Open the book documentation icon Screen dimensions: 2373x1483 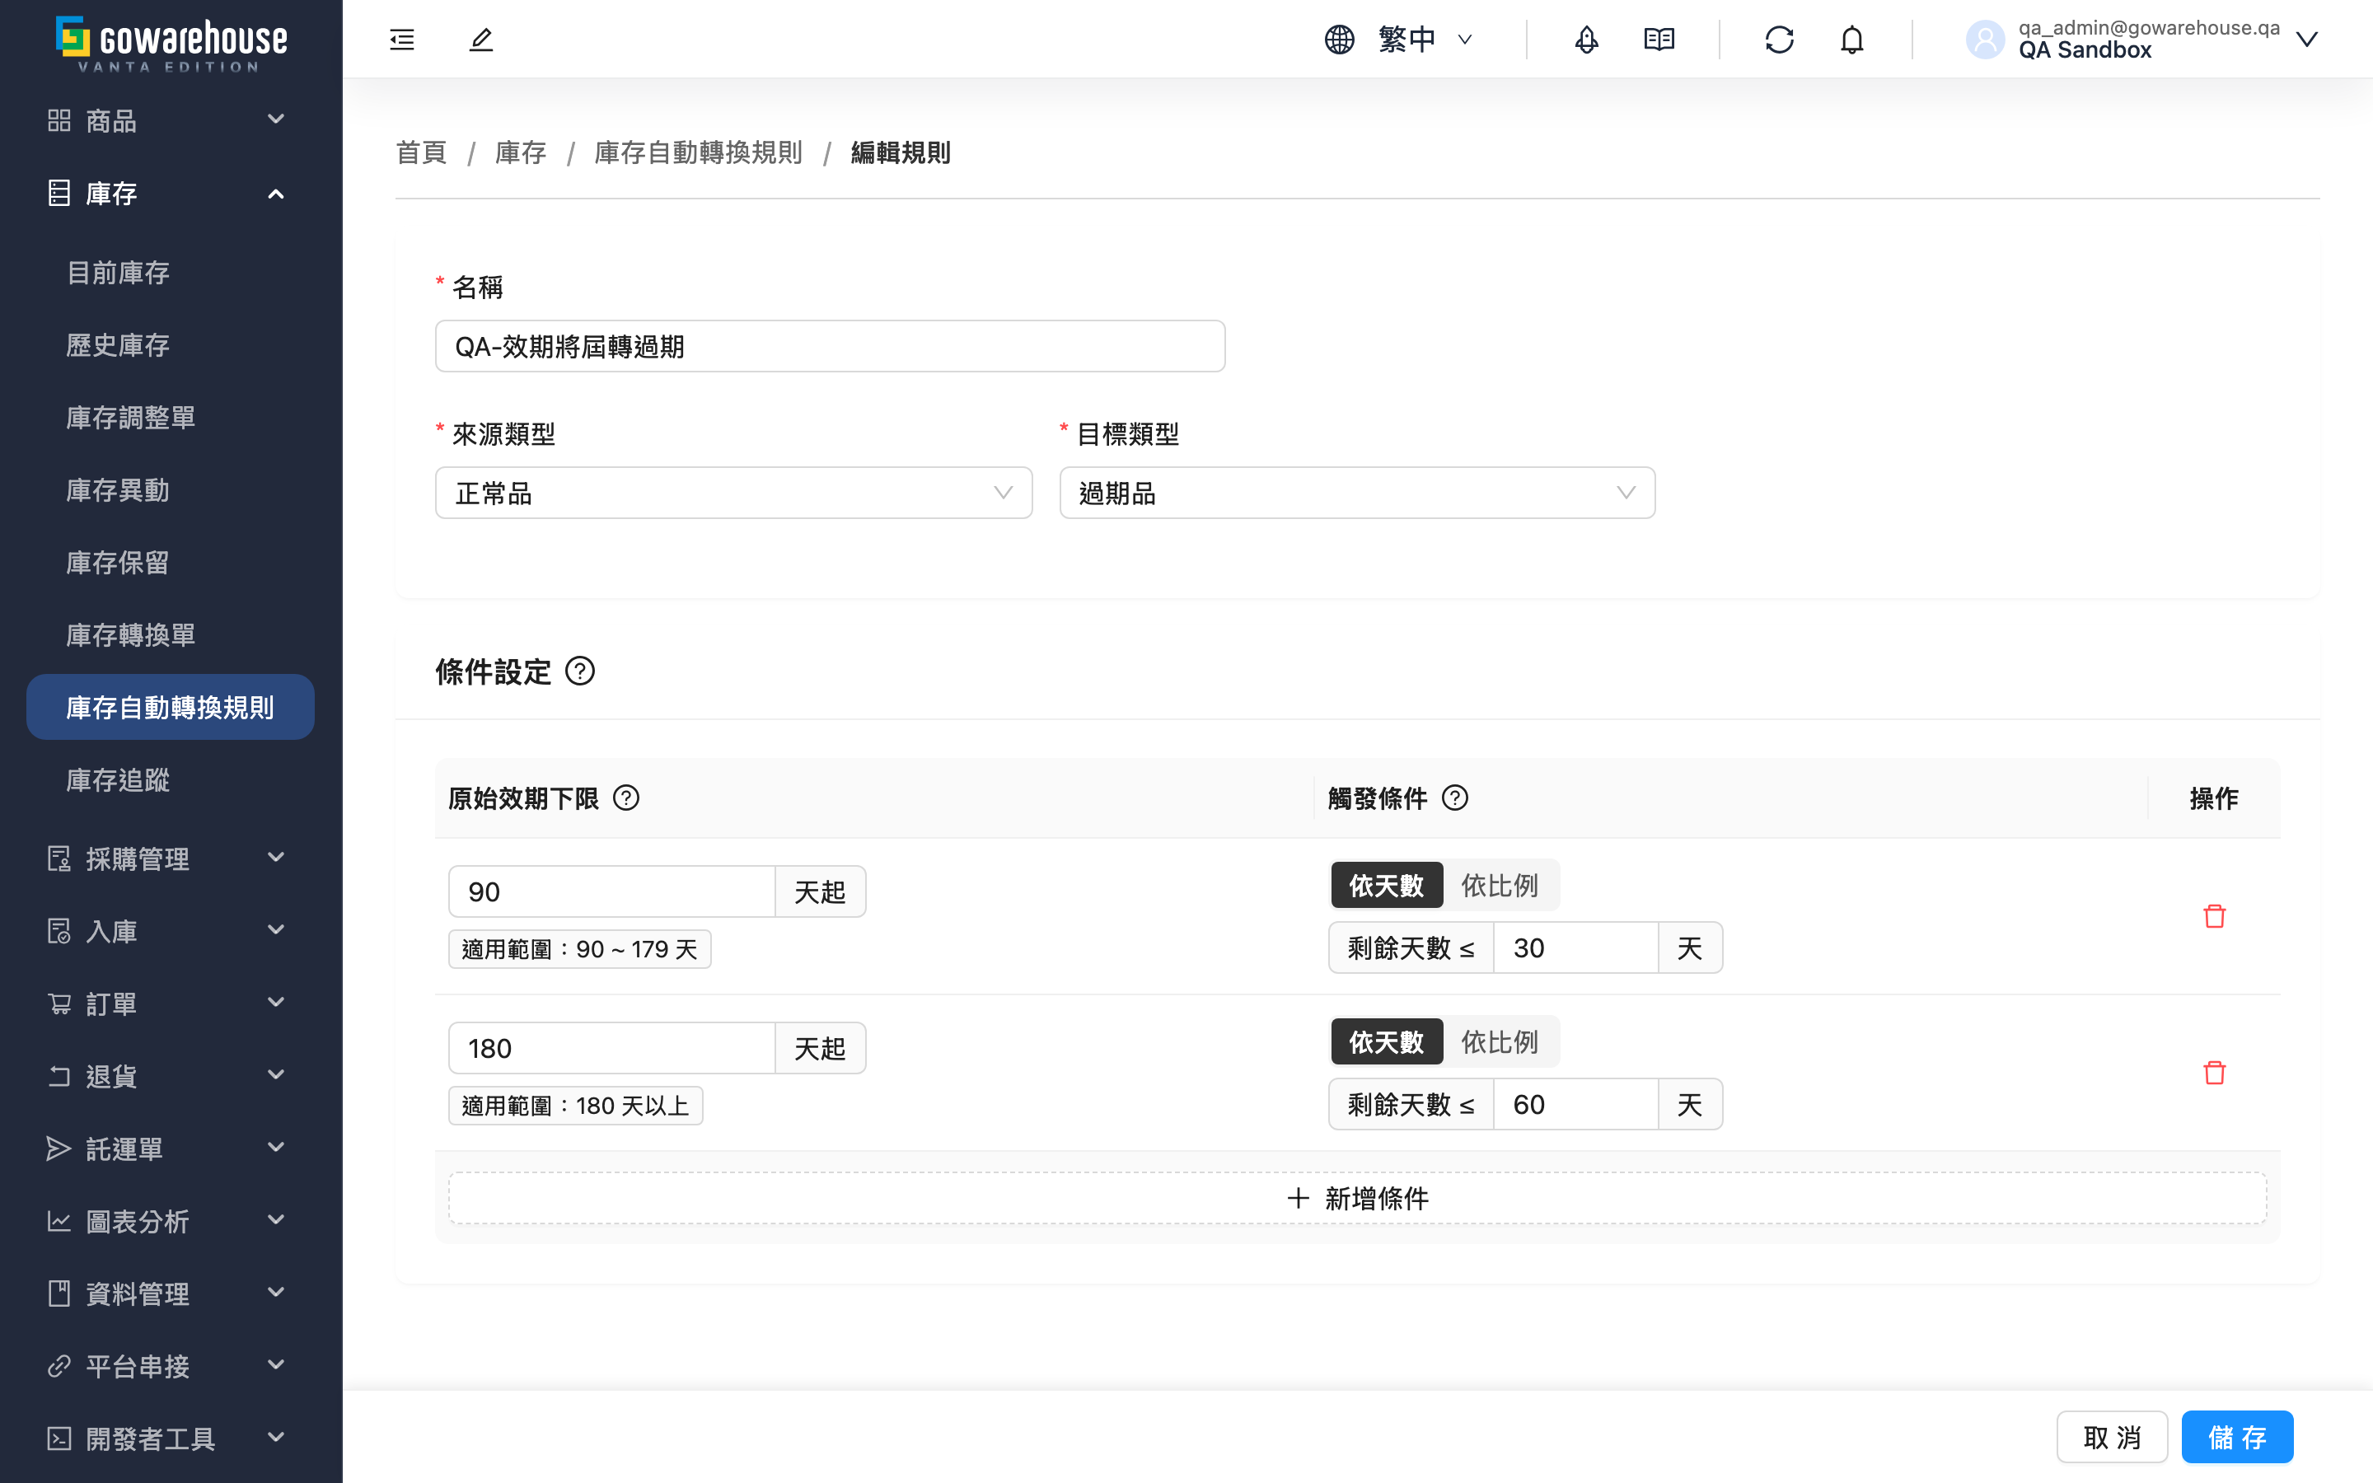tap(1659, 40)
